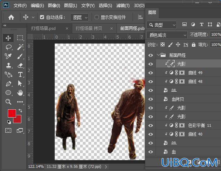
Task: Select the Pen tool
Action: pos(8,84)
